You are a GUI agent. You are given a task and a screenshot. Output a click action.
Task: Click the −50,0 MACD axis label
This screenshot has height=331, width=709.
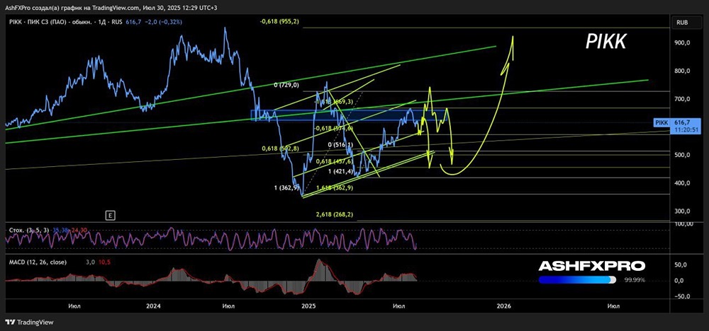pos(683,296)
